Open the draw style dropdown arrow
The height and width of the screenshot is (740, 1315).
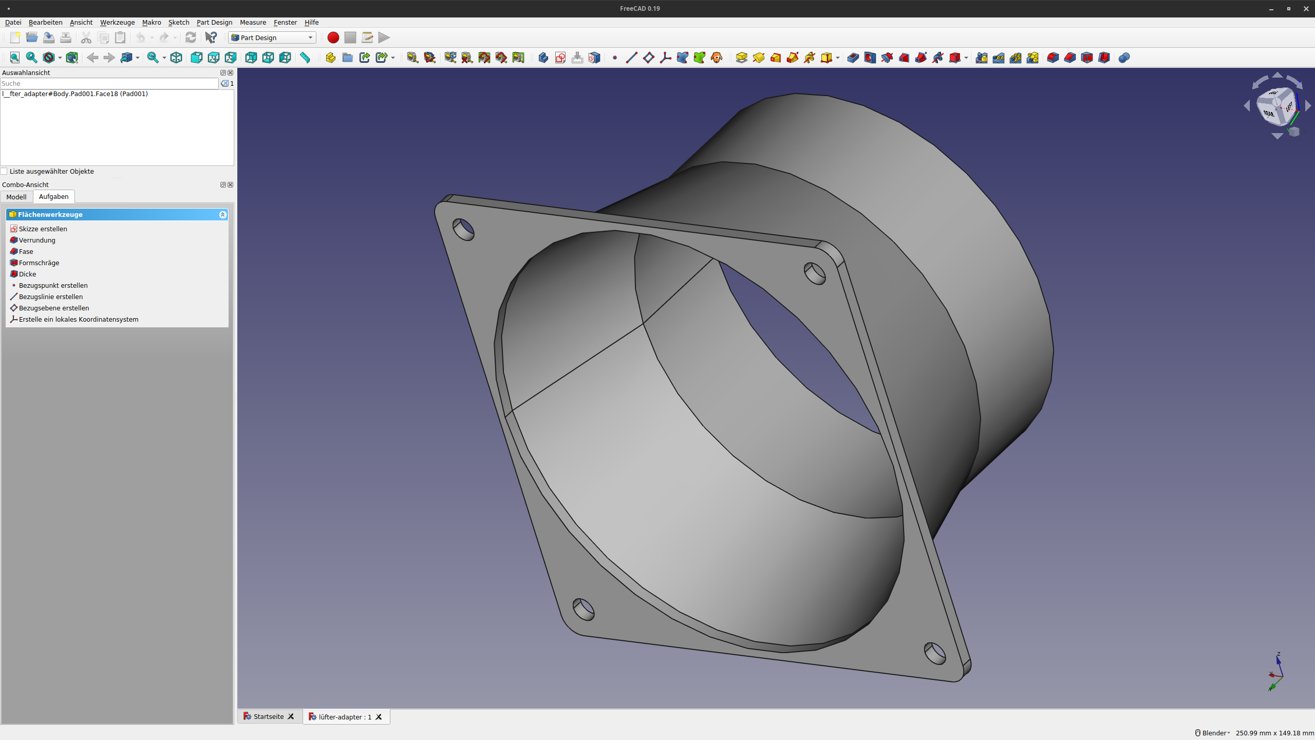tap(60, 58)
